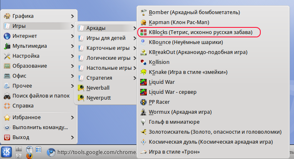Viewport: 294px width, 159px height.
Task: Click the Золотоискатель gold digger icon
Action: coord(143,132)
